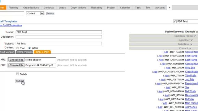The height and width of the screenshot is (111, 198).
Task: Add the ##EF_LASTNAME## keyword
Action: [161, 60]
